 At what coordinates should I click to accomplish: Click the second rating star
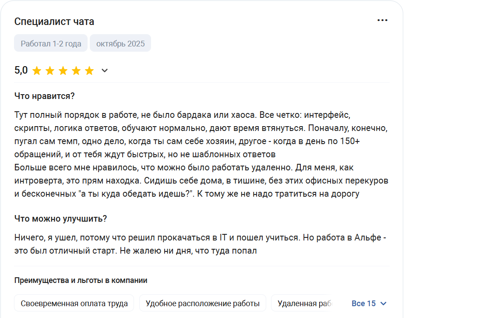(50, 71)
